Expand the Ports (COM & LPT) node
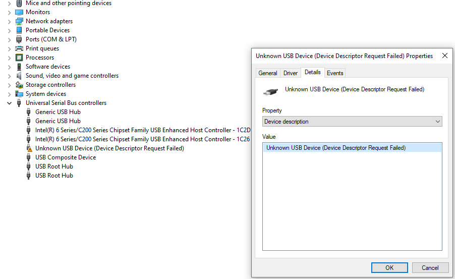This screenshot has width=455, height=279. (9, 40)
